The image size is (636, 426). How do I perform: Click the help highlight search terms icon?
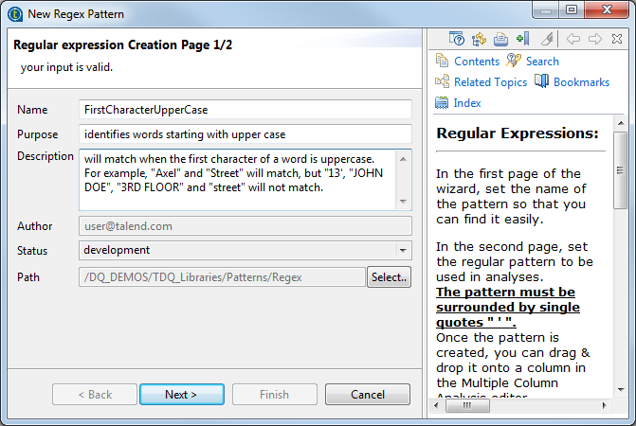[x=547, y=39]
